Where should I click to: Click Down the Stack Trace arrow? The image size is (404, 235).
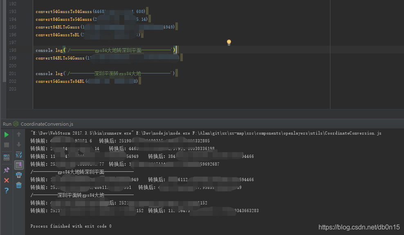(19, 144)
